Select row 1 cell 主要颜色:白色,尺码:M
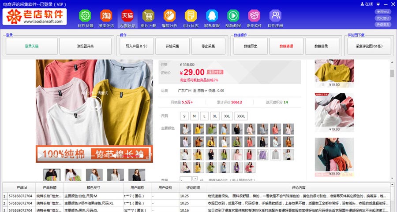This screenshot has height=212, width=397. [x=93, y=196]
